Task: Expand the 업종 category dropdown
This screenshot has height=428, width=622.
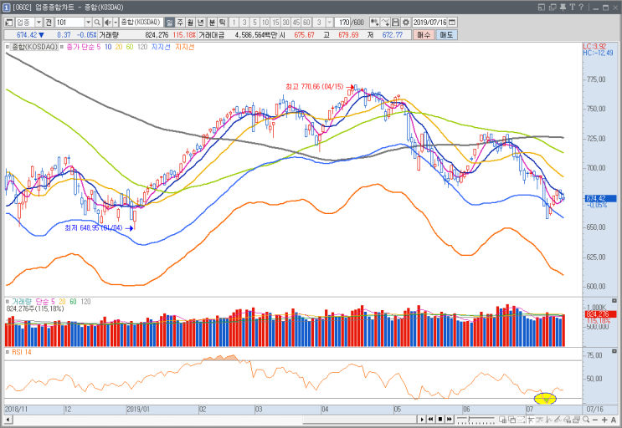Action: click(x=39, y=23)
